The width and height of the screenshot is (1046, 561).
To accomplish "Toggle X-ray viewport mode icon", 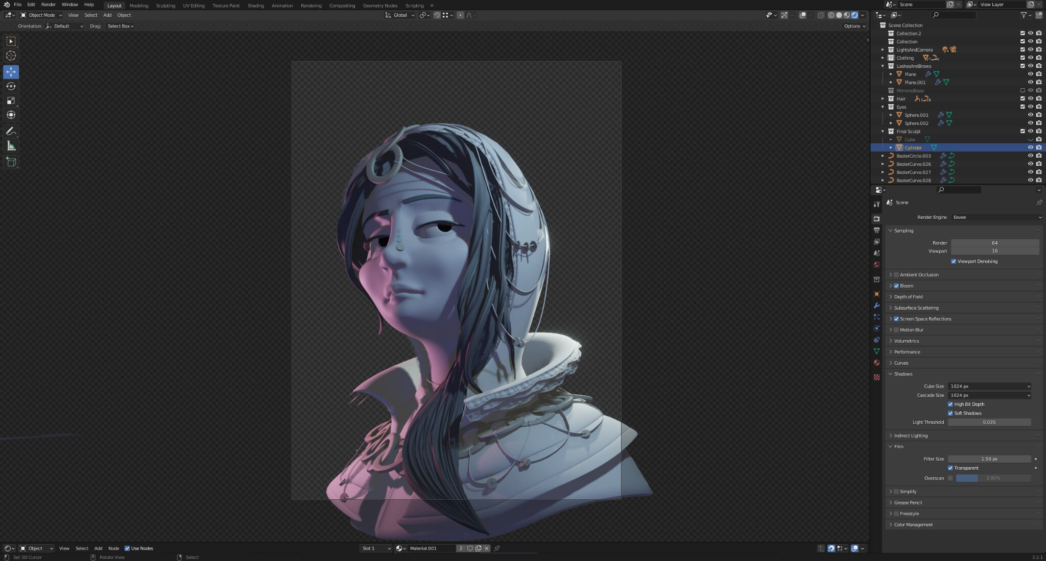I will (821, 15).
